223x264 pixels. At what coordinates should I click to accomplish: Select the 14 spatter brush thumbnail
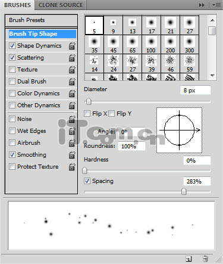pos(95,64)
